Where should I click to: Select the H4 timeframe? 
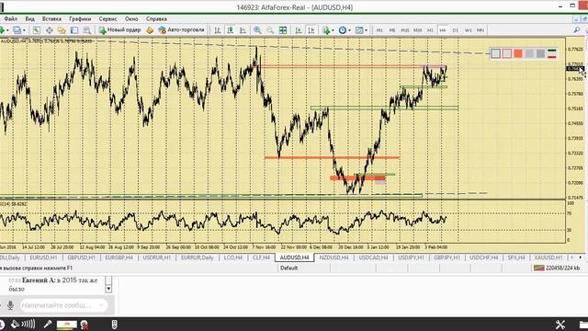coord(443,30)
